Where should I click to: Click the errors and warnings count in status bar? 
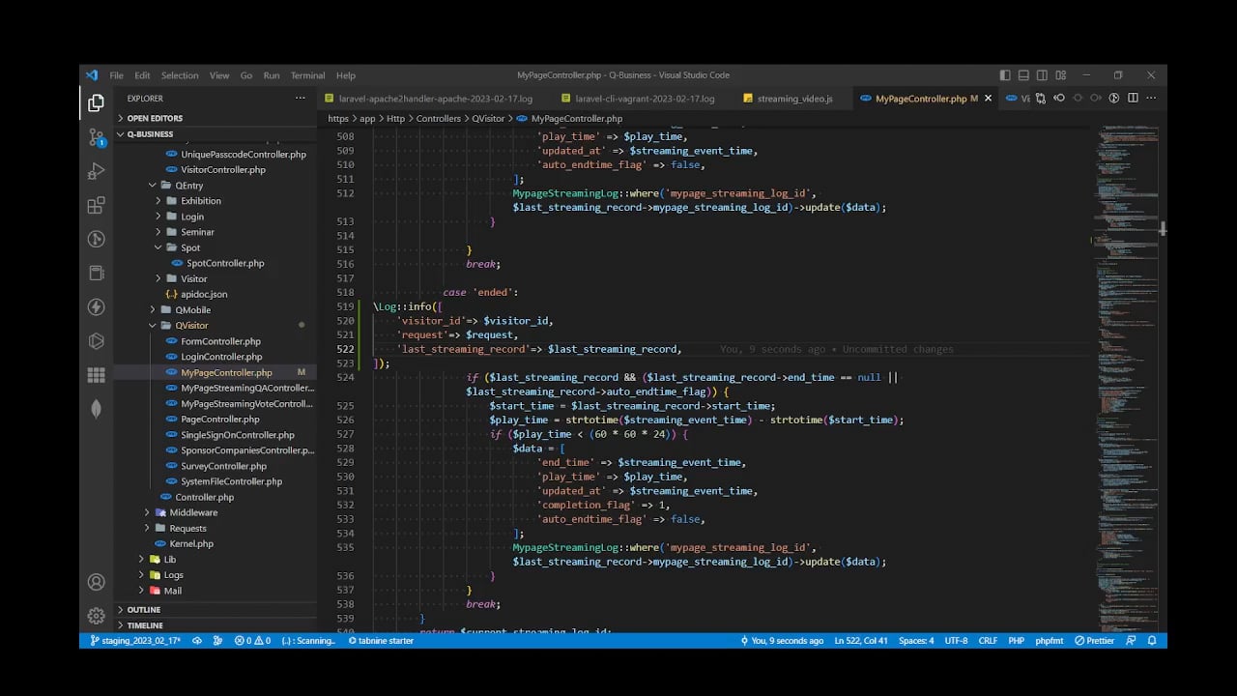click(252, 641)
